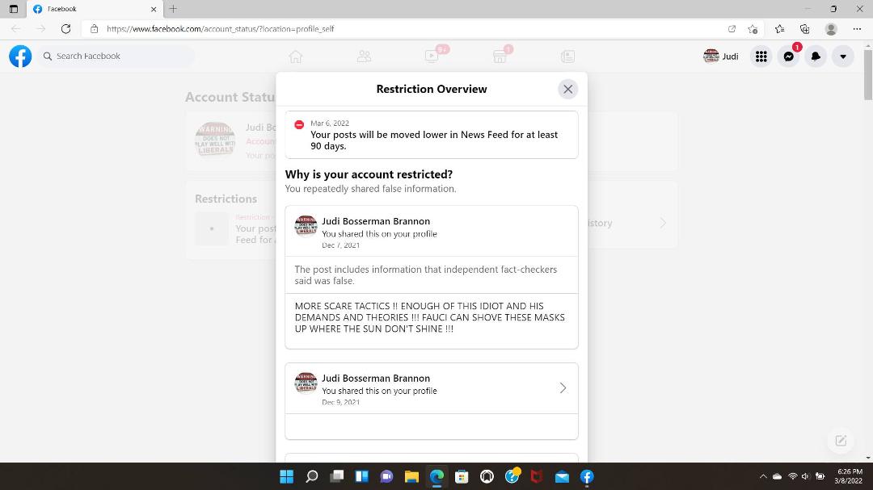
Task: Click the profile picture on Dec 7 post
Action: click(x=306, y=226)
